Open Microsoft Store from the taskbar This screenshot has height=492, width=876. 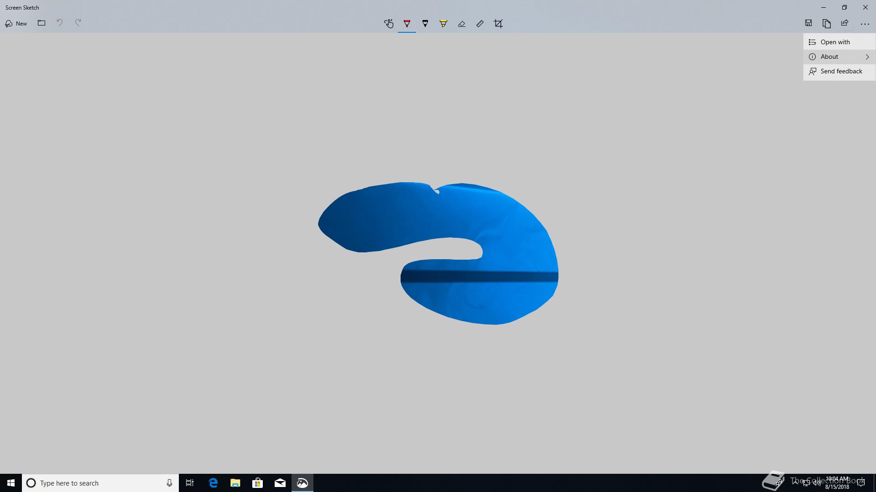coord(258,483)
